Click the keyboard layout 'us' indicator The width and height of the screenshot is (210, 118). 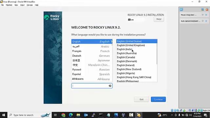point(131,20)
